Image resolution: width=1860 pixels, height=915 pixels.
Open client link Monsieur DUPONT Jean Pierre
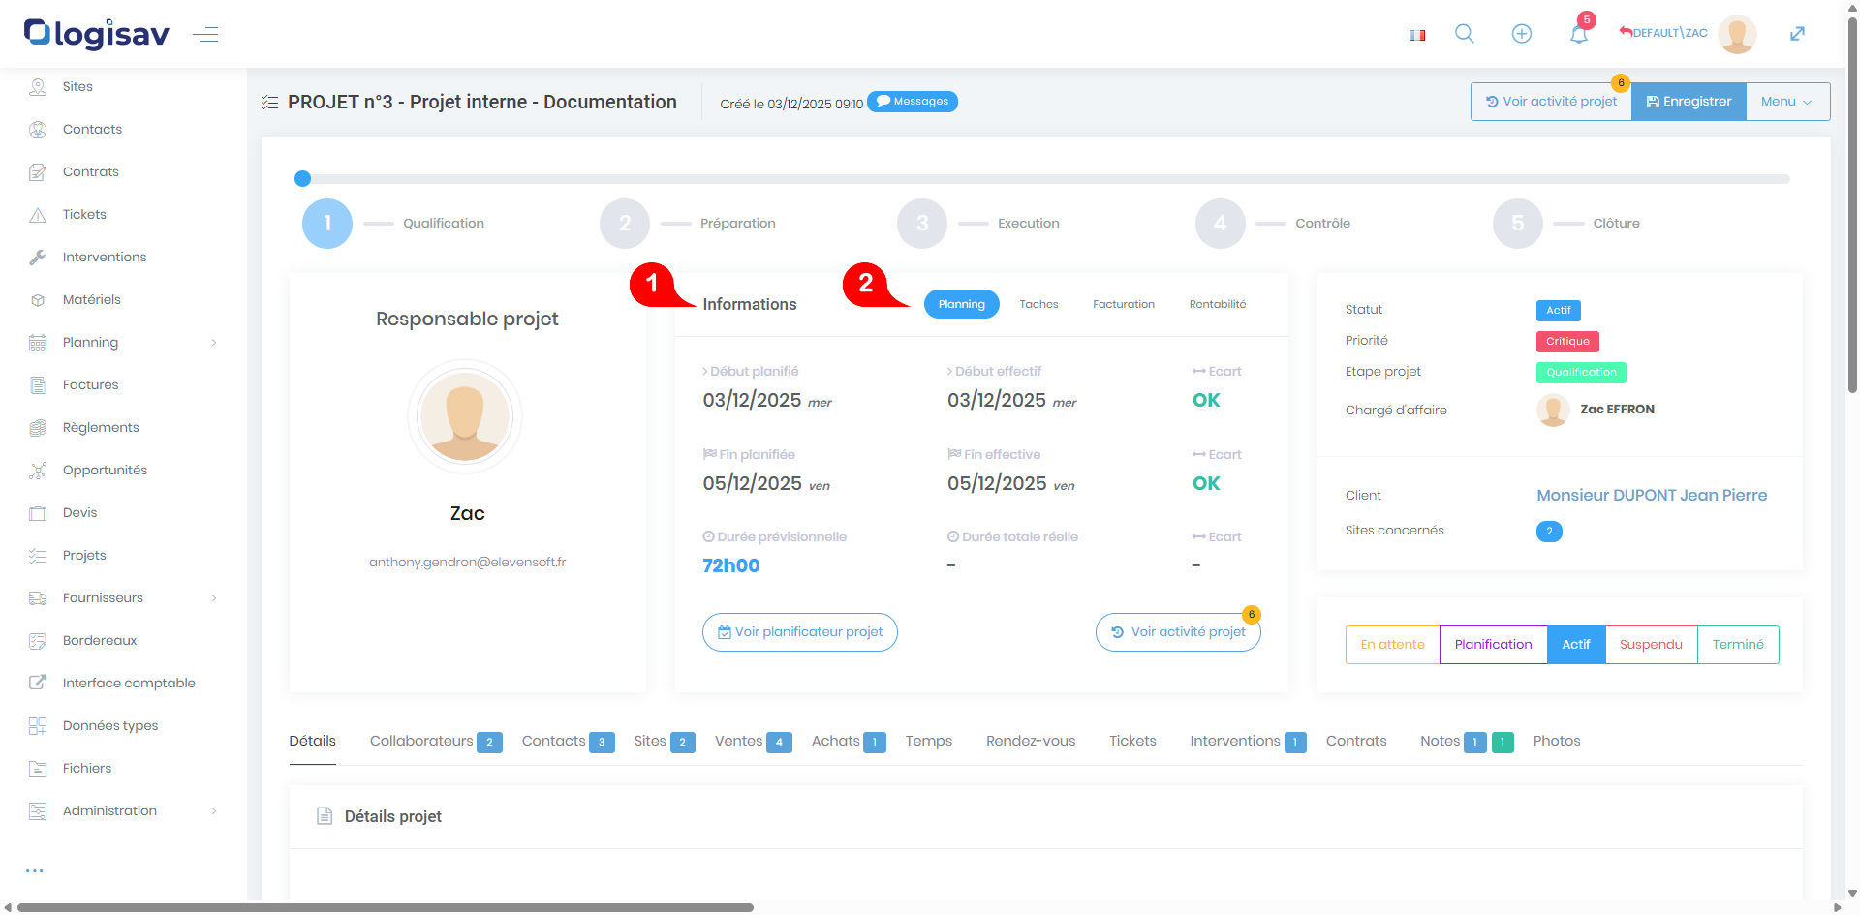pos(1652,496)
